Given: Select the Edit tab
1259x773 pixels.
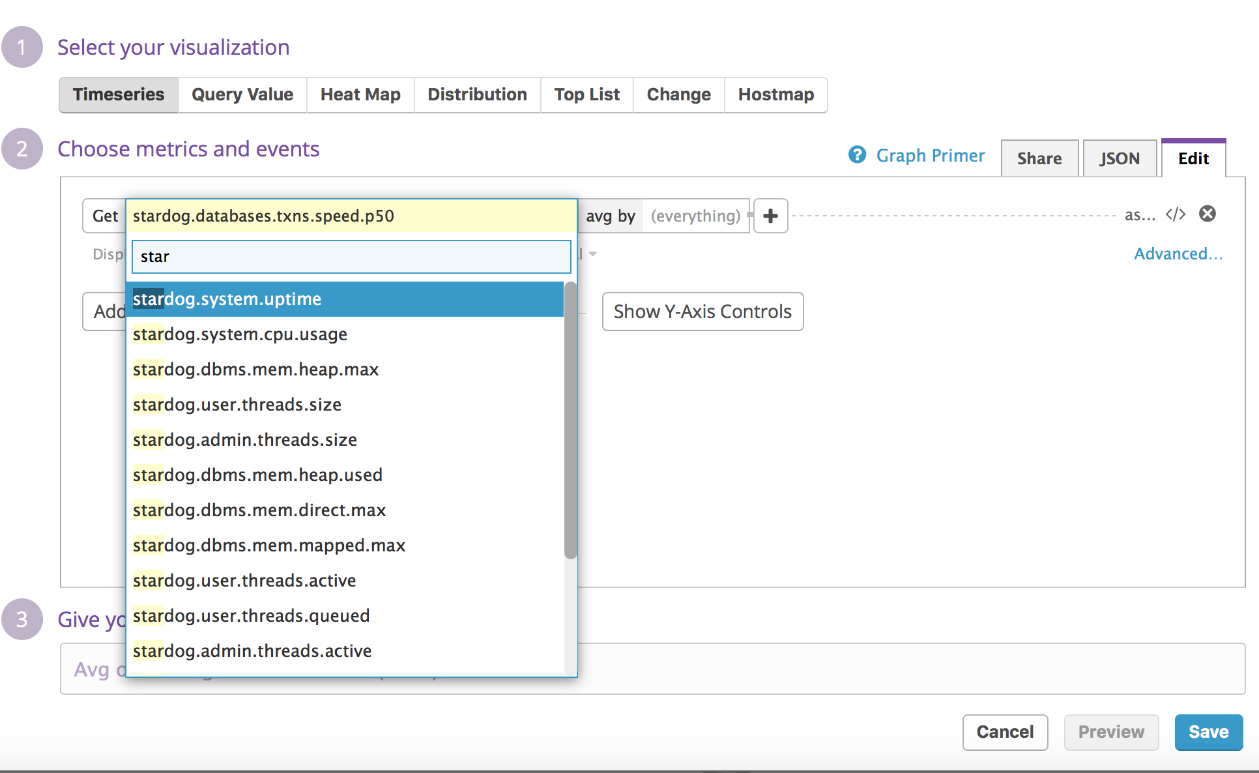Looking at the screenshot, I should click(1193, 158).
